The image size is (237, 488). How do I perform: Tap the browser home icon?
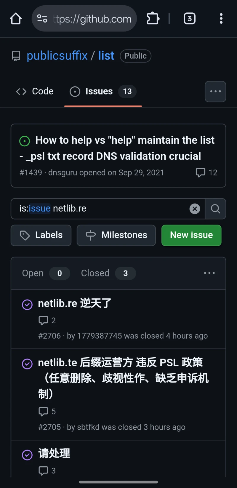(x=16, y=19)
